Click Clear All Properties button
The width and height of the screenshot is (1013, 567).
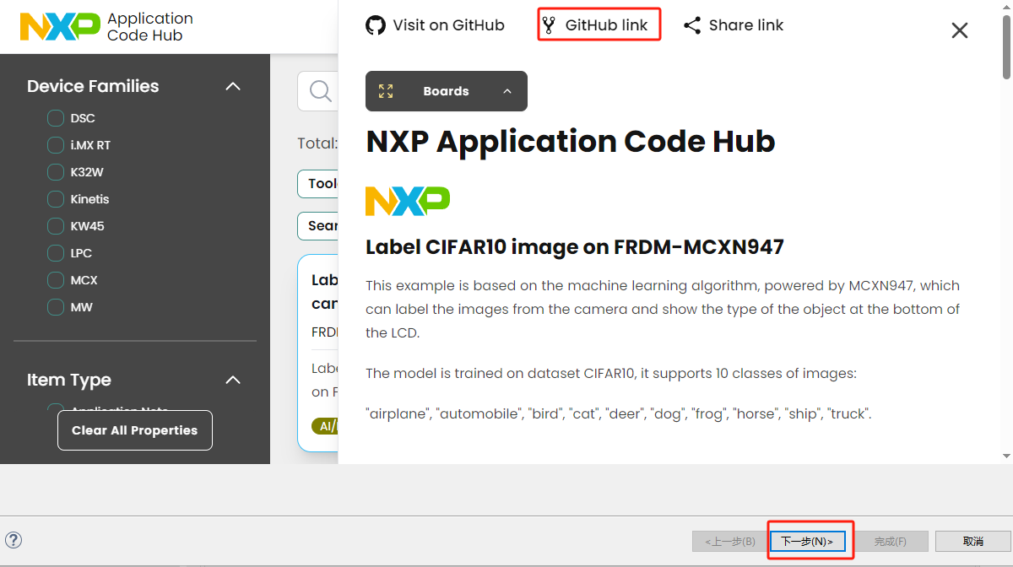point(135,430)
